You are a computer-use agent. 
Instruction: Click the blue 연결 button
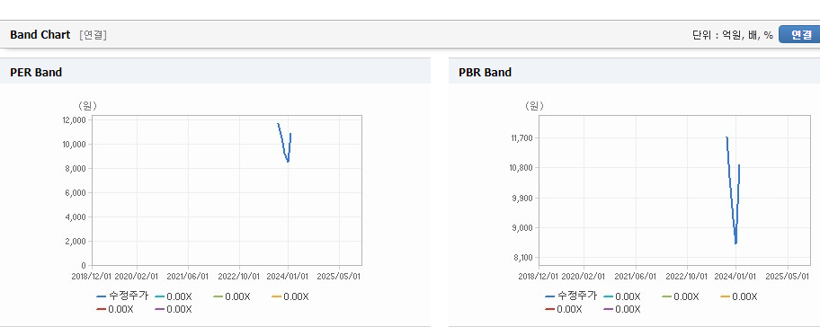799,35
